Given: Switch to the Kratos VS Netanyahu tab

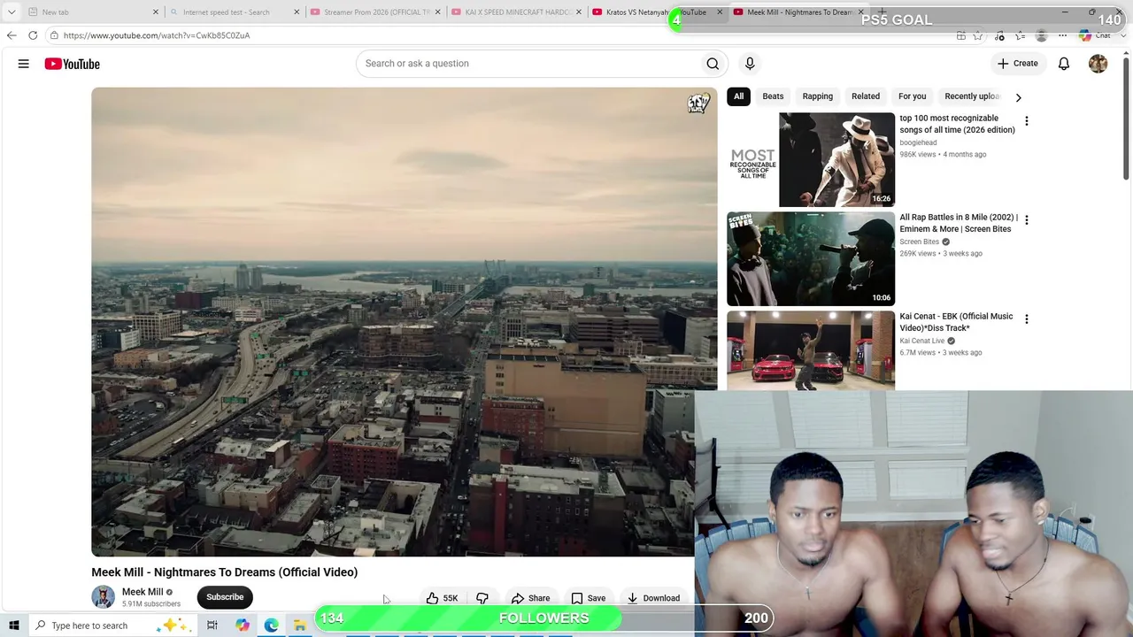Looking at the screenshot, I should 657,12.
